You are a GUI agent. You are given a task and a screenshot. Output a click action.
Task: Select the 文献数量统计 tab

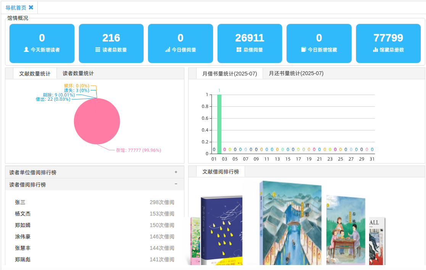(x=35, y=74)
